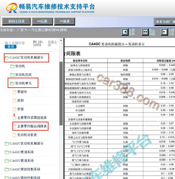Click the 零部件 document icon
This screenshot has height=179, width=175.
point(14,92)
